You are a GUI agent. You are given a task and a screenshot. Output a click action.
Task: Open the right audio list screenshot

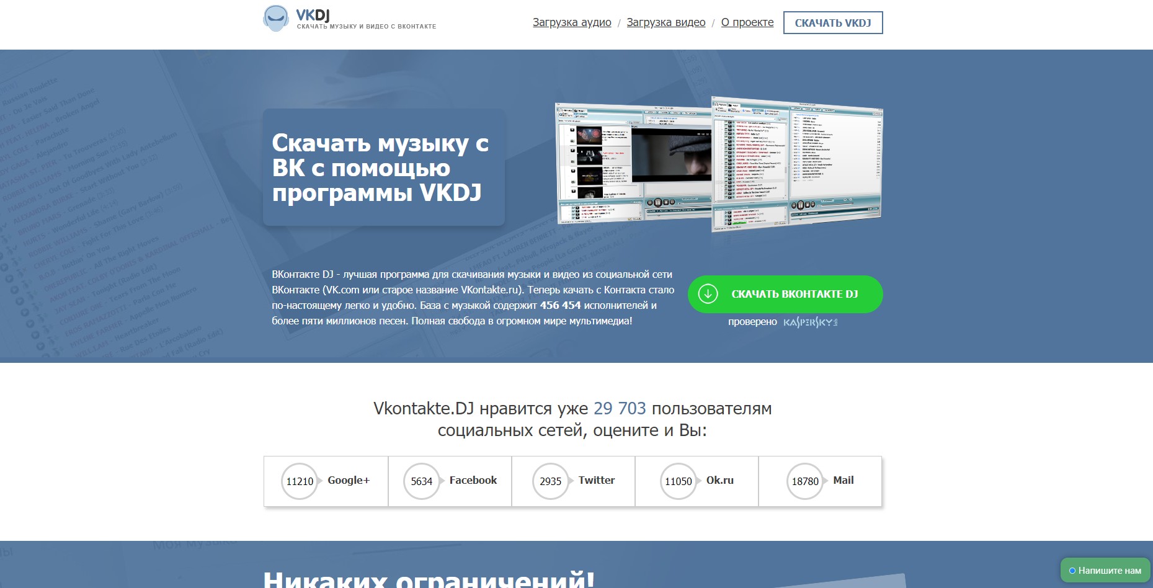[797, 163]
